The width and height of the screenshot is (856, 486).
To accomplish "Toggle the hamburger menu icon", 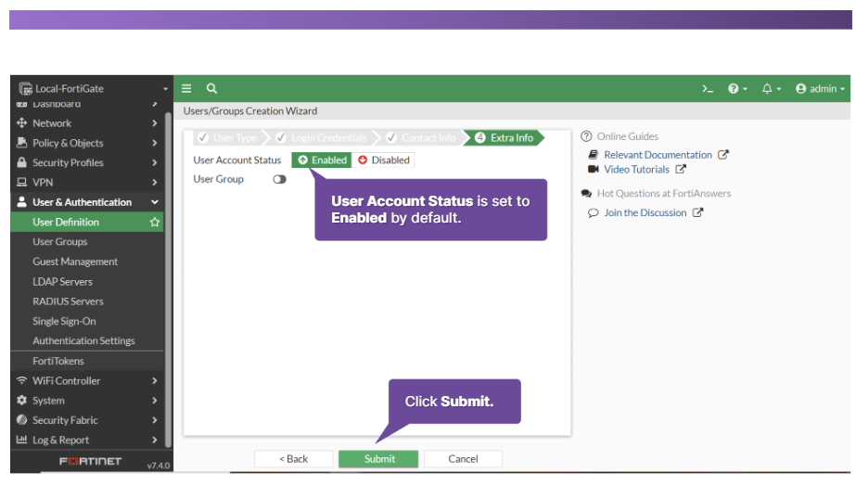I will (186, 88).
